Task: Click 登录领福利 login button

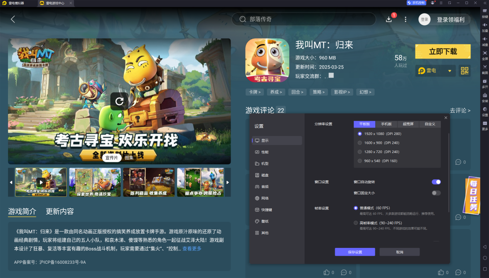Action: pos(450,20)
